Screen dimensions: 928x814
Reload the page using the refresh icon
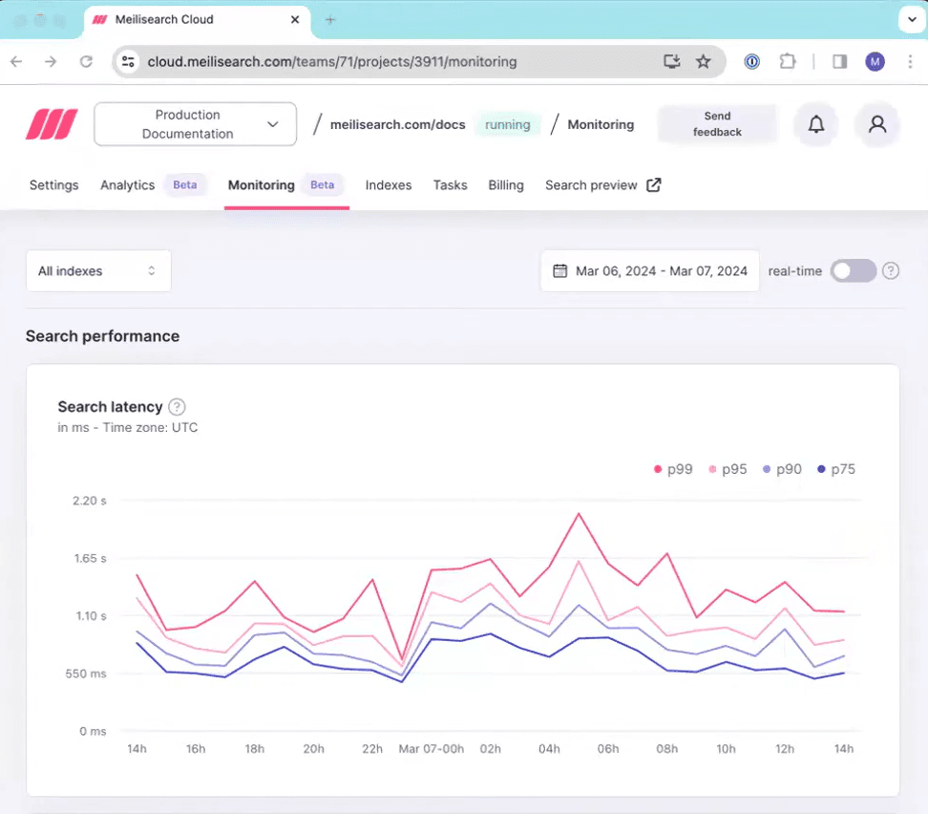coord(86,62)
